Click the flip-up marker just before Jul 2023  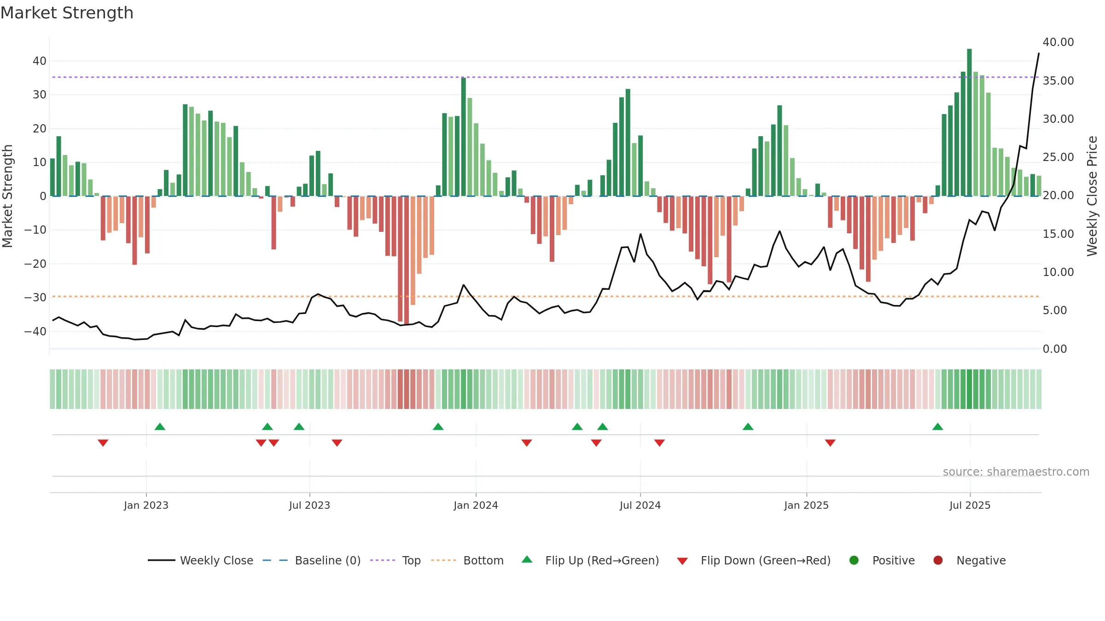(x=299, y=426)
